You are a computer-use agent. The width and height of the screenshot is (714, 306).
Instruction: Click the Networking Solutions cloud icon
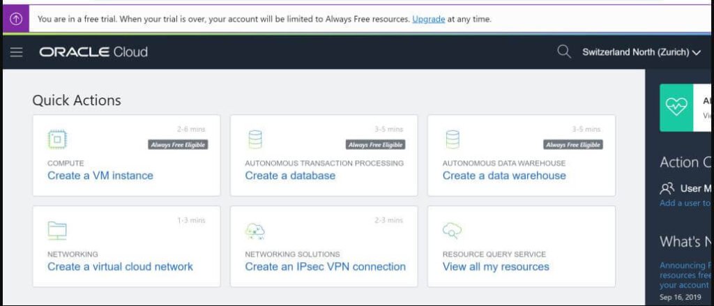pyautogui.click(x=255, y=231)
